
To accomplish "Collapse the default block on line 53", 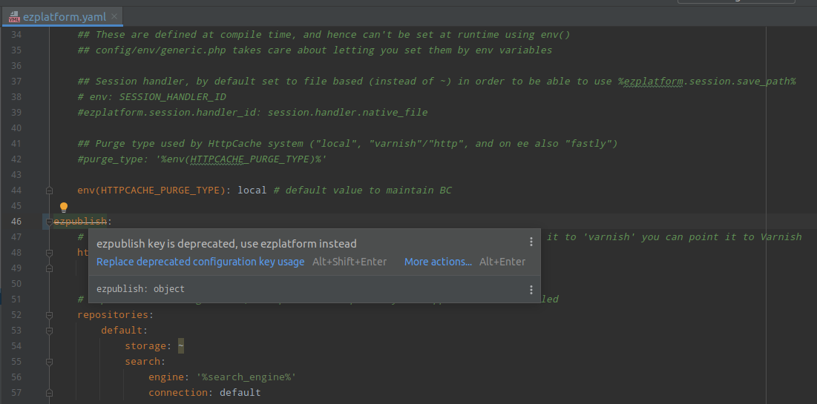I will coord(48,331).
